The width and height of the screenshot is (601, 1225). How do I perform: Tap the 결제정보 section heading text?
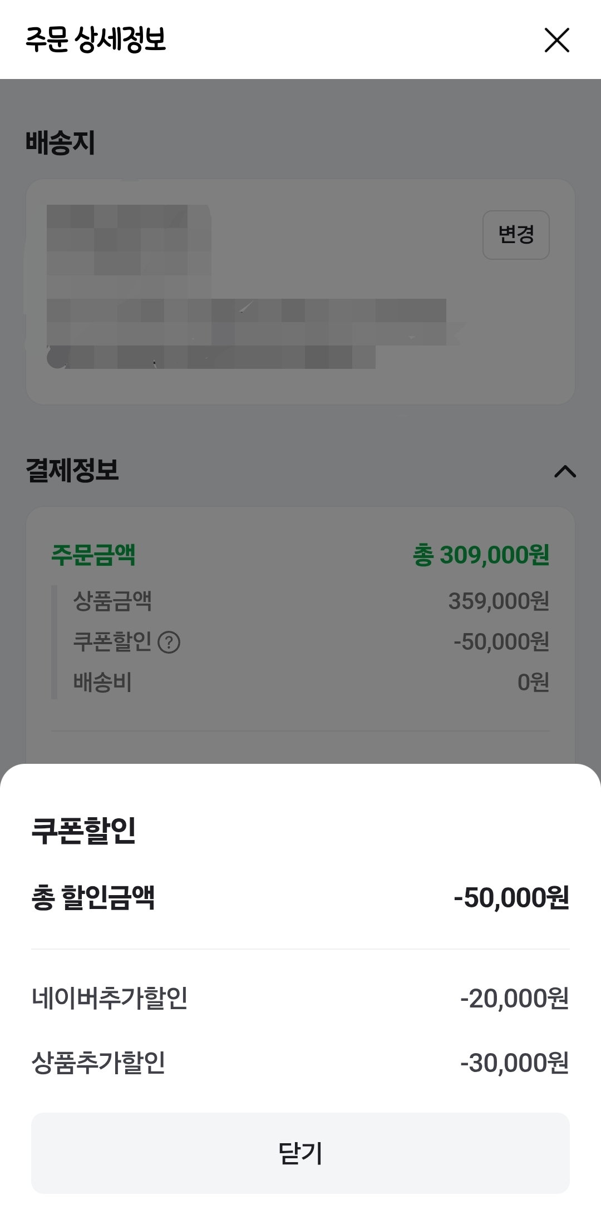72,470
